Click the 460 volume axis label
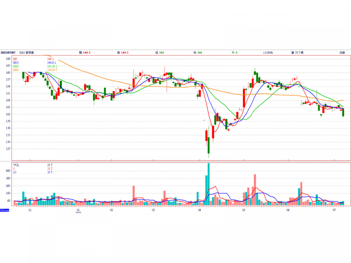351x263 pixels. 8,171
